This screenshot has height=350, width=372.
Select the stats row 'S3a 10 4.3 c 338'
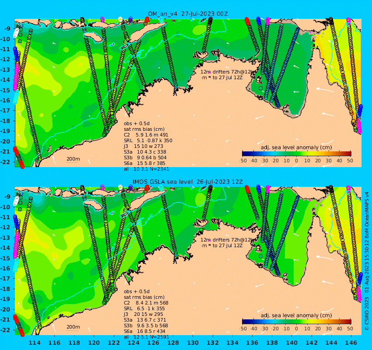[x=145, y=152]
